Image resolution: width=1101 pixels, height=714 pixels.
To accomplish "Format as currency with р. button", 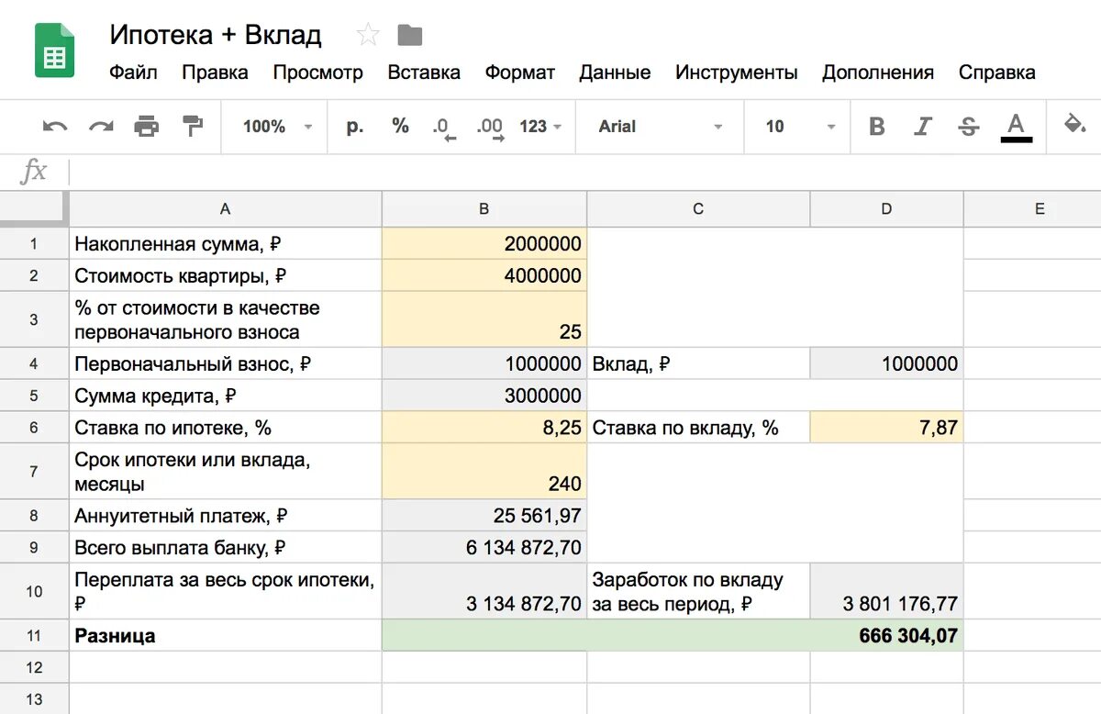I will point(355,127).
